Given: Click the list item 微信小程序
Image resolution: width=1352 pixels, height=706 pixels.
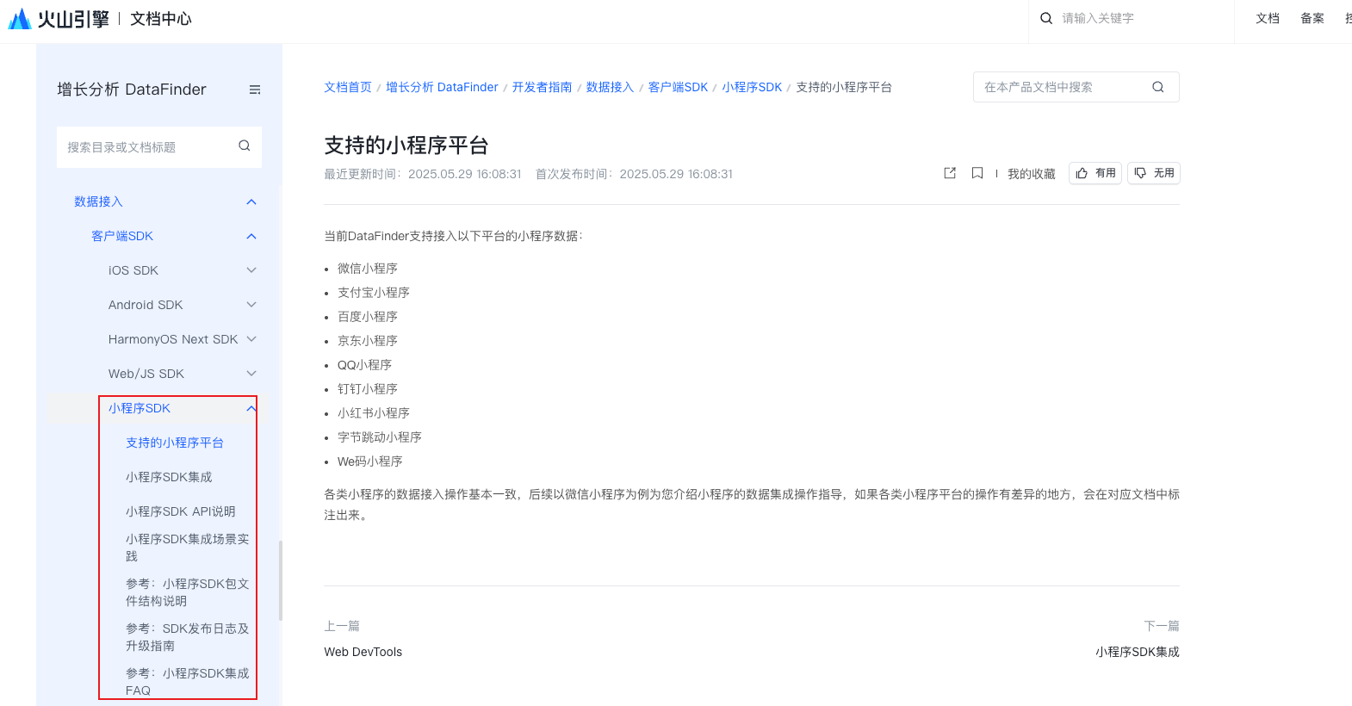Looking at the screenshot, I should coord(368,269).
